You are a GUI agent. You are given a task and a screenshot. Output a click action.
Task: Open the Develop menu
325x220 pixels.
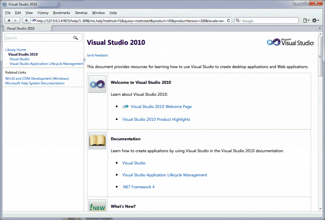pos(81,13)
